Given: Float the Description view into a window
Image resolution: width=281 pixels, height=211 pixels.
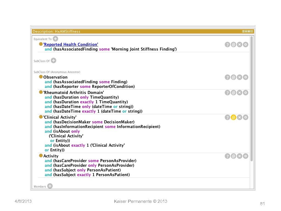Looking at the screenshot, I should [249, 31].
